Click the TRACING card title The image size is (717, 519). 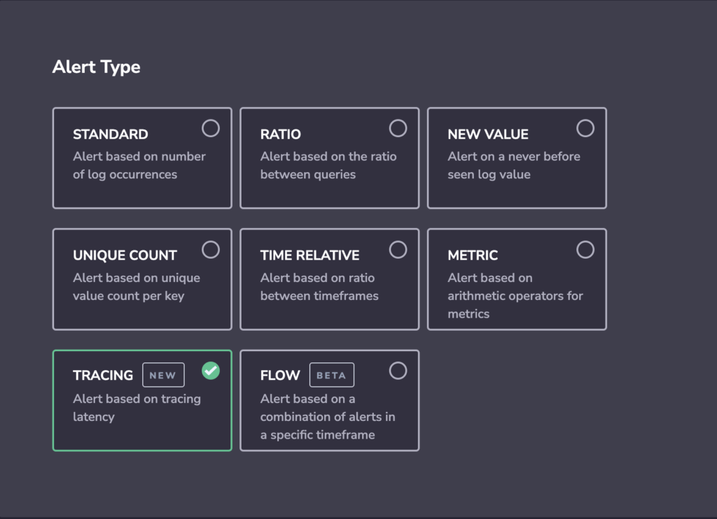click(103, 375)
